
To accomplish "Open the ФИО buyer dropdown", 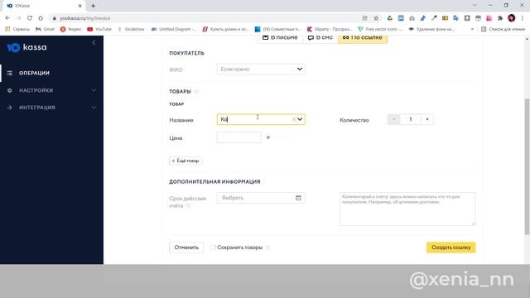I will (261, 70).
